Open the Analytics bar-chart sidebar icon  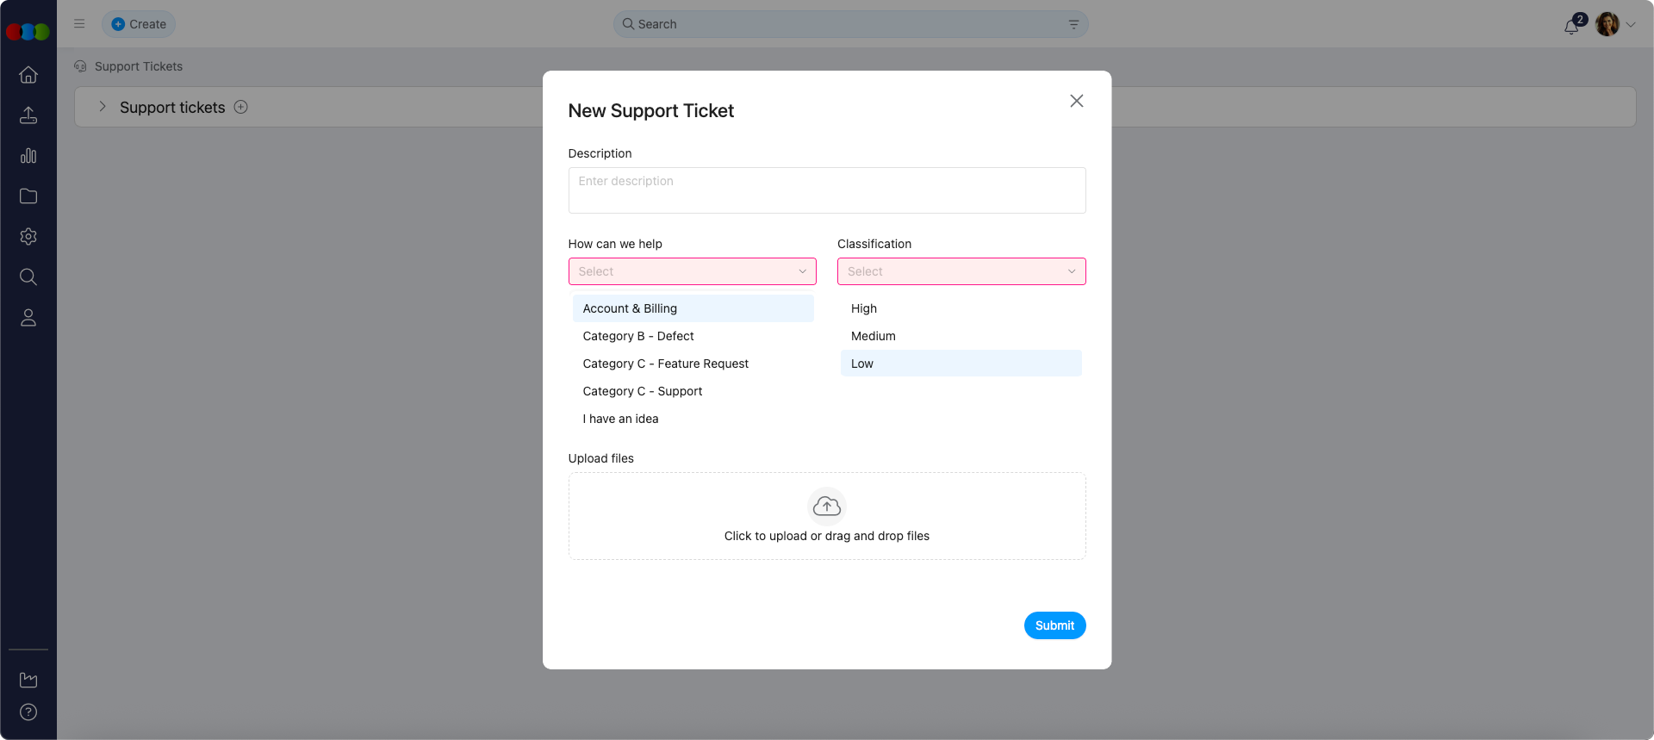[x=28, y=156]
